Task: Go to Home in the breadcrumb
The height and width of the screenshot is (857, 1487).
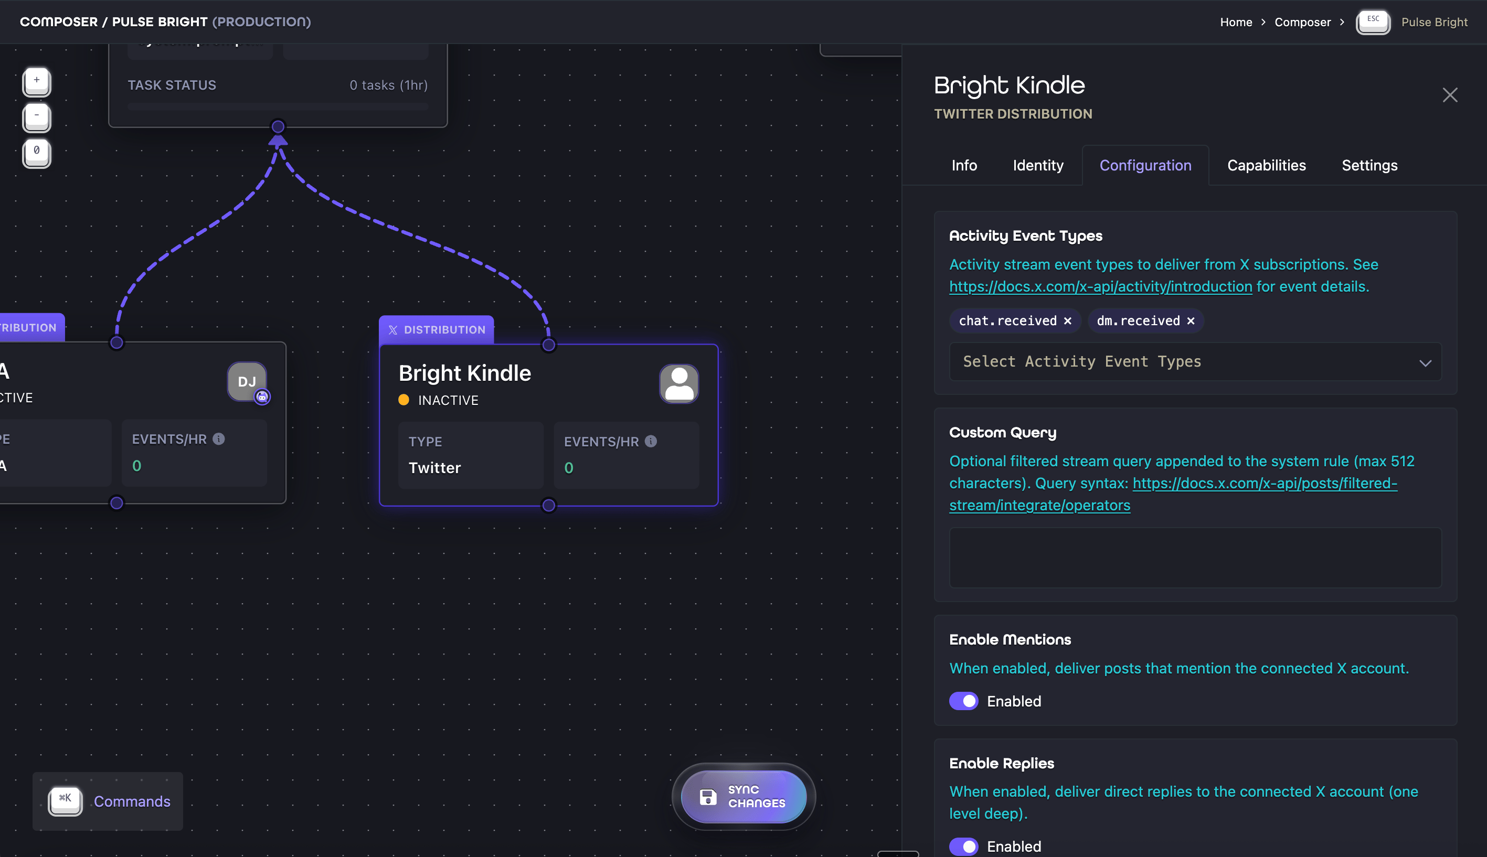Action: pyautogui.click(x=1236, y=22)
